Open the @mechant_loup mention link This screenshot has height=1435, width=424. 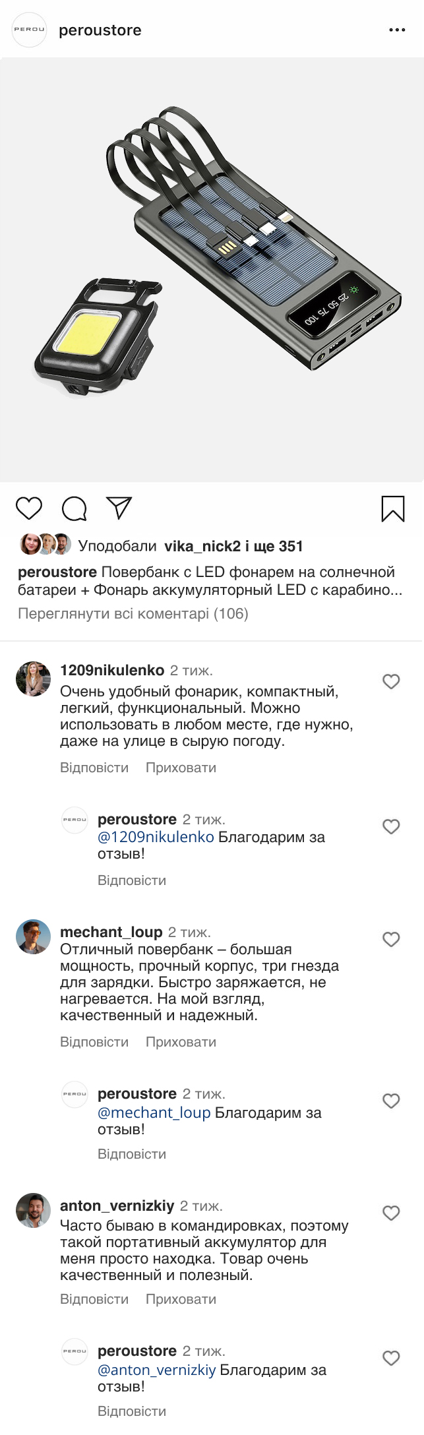(x=154, y=1113)
